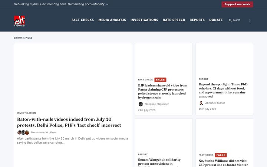Open Beyond the spotlight PhD scholars report
267x167 pixels.
tap(223, 90)
